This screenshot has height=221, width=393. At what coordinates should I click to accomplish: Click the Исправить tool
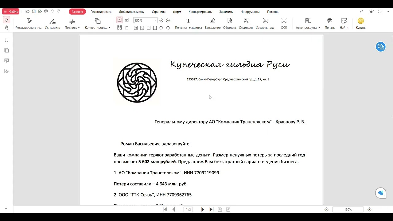click(53, 24)
